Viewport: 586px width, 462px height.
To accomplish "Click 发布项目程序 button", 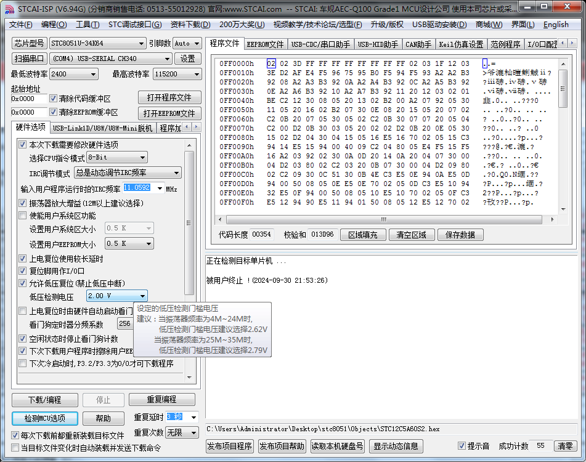I will pyautogui.click(x=229, y=447).
